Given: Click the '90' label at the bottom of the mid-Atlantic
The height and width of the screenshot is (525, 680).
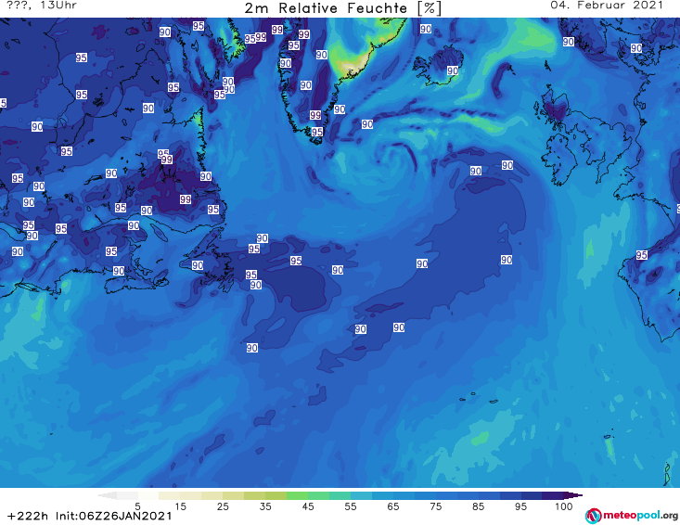Looking at the screenshot, I should pos(252,348).
